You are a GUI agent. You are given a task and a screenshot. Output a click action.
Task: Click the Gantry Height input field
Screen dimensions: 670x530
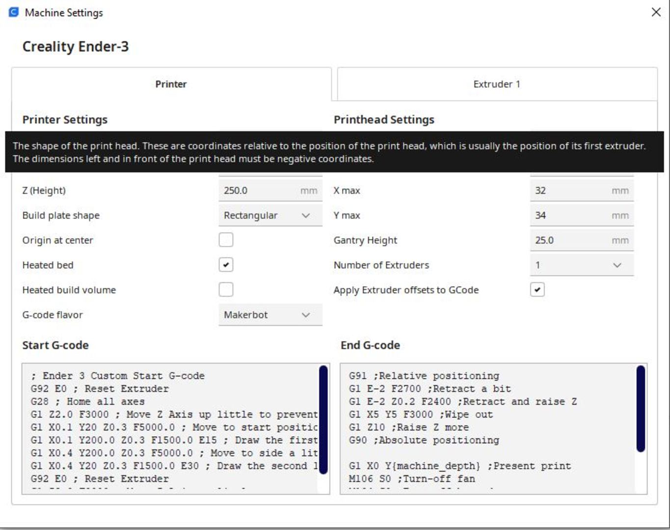coord(582,240)
